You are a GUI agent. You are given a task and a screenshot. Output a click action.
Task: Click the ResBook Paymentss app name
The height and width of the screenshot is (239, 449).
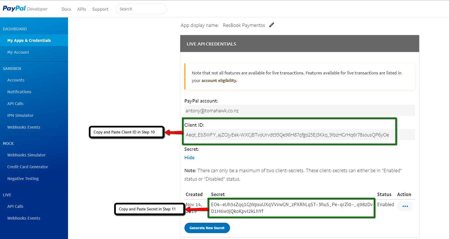(x=244, y=25)
